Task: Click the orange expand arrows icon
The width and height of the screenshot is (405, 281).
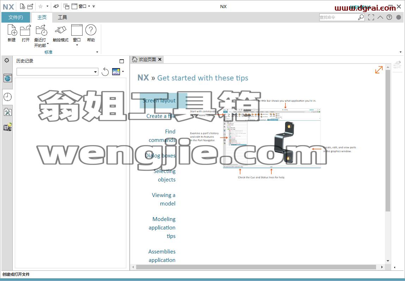Action: tap(379, 70)
